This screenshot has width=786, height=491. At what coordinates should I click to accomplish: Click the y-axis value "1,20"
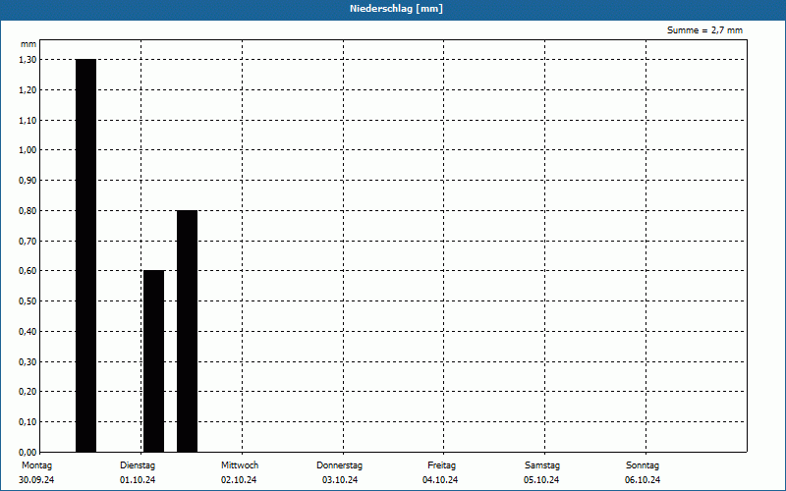[x=28, y=90]
